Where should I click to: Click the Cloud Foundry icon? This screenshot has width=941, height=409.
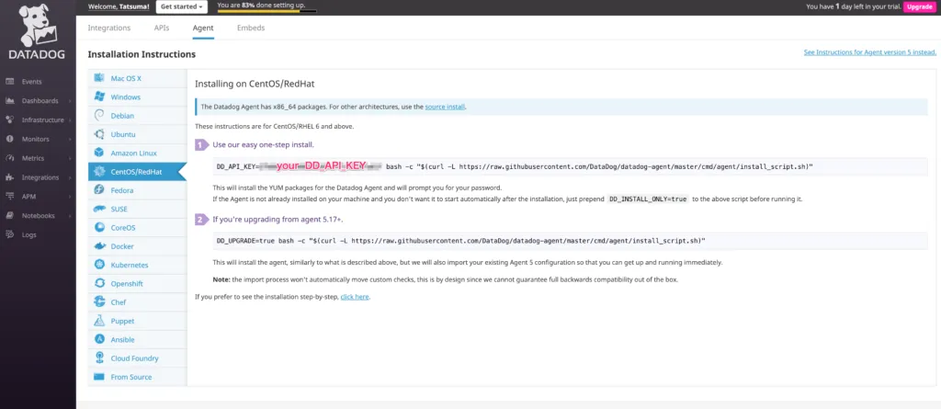point(99,358)
